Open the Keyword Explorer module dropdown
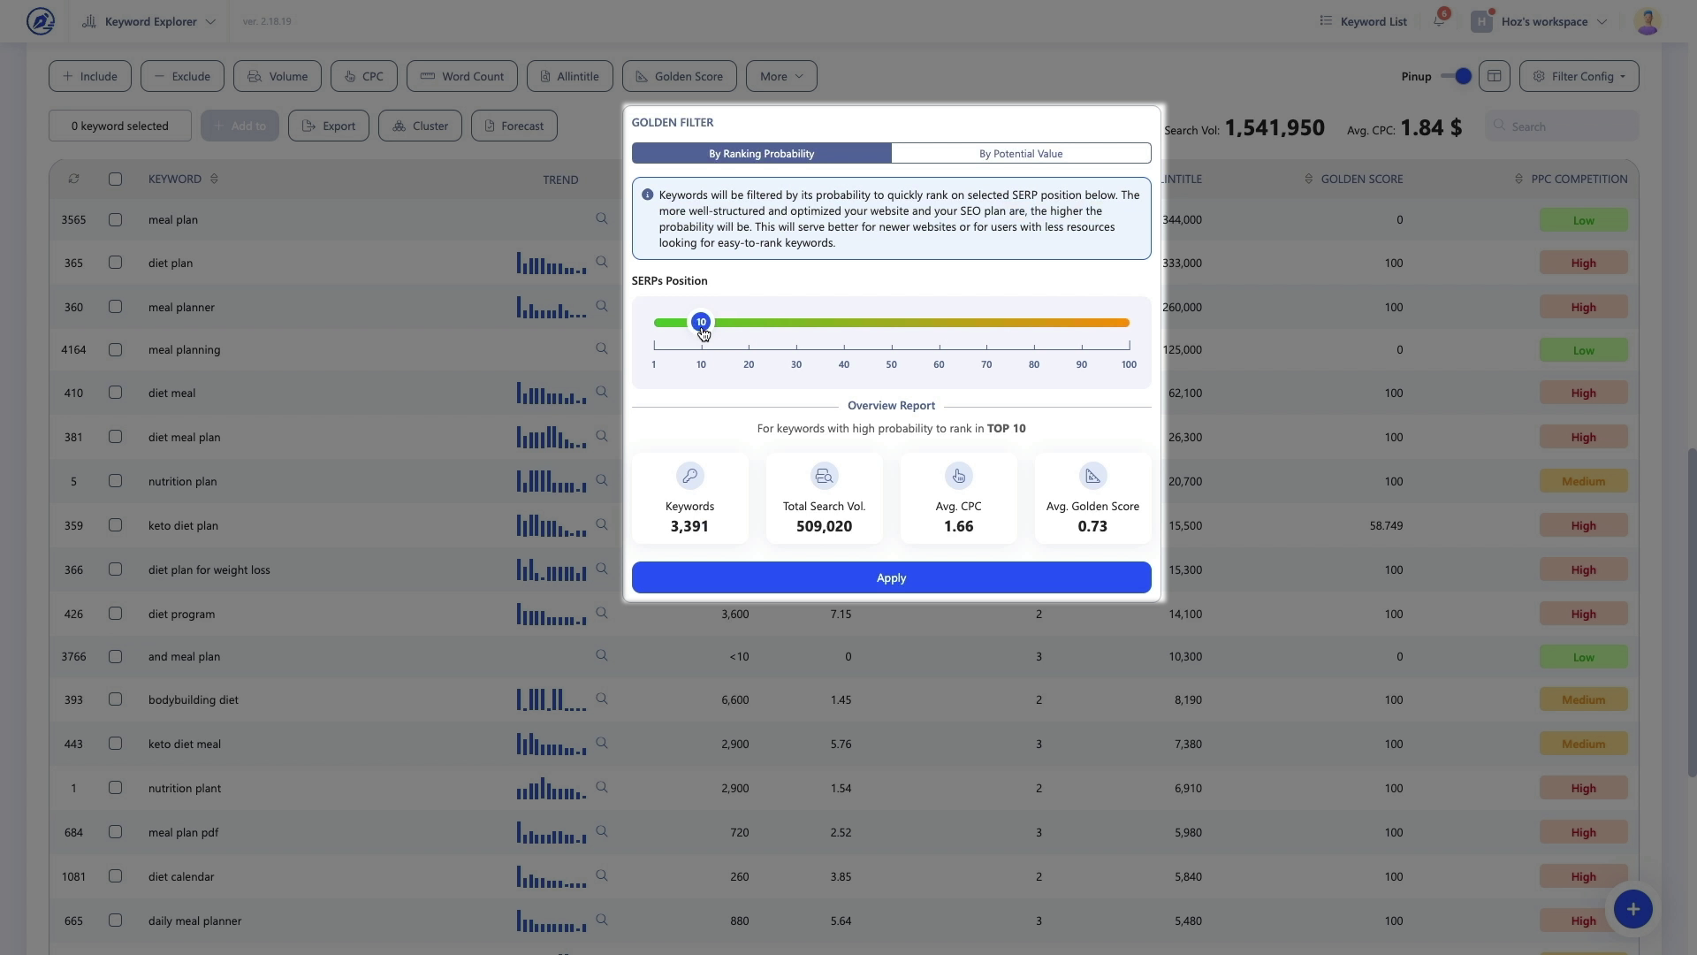1697x955 pixels. point(149,21)
